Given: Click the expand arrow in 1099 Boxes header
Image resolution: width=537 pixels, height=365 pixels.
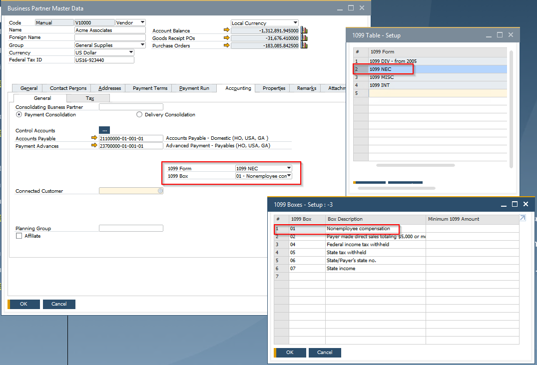Looking at the screenshot, I should tap(522, 218).
